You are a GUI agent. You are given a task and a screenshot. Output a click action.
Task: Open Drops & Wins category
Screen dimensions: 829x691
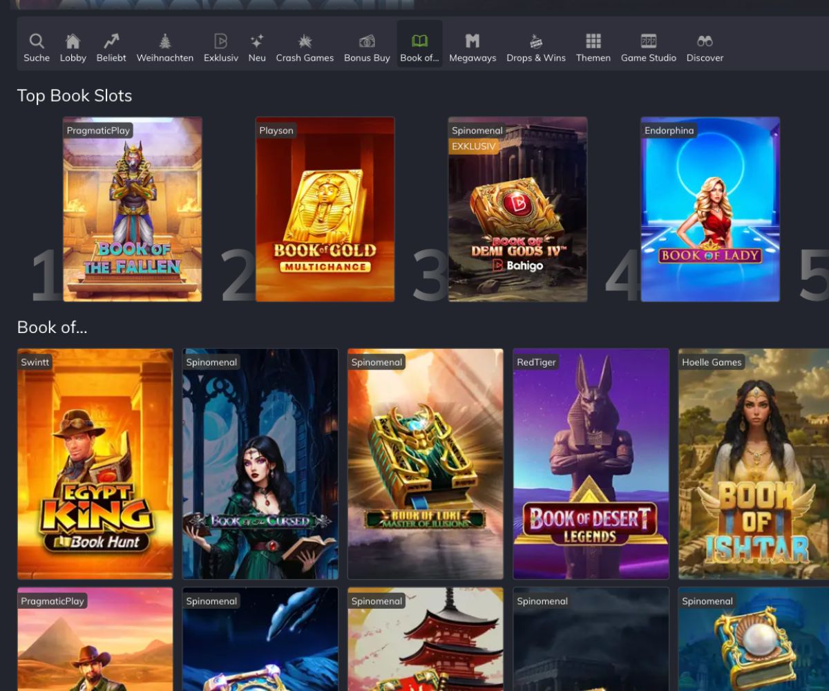535,41
